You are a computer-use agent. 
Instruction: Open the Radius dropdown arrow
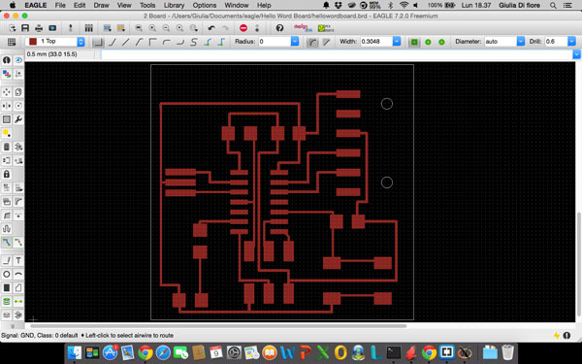(x=295, y=41)
